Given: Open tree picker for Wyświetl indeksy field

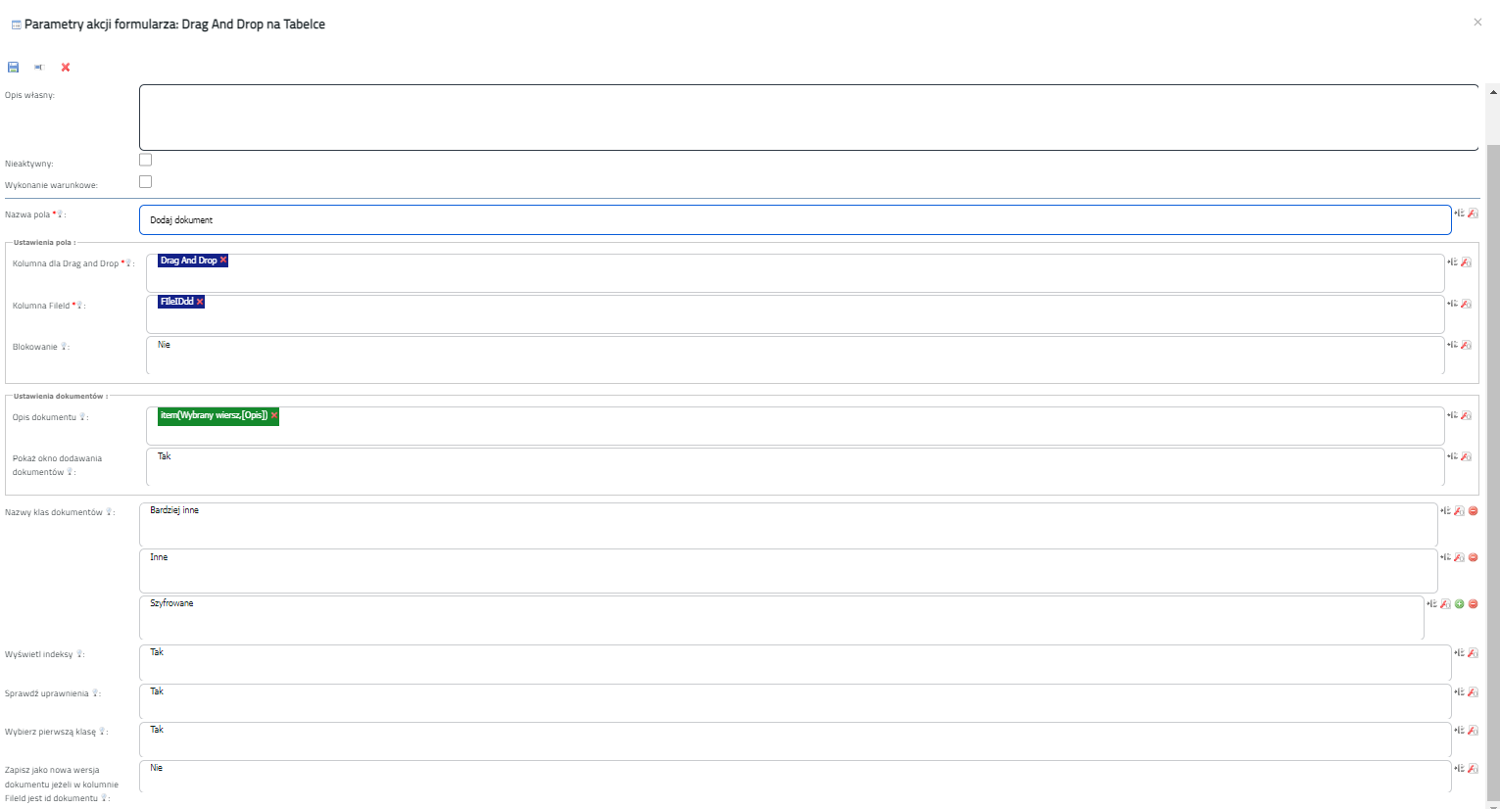Looking at the screenshot, I should 1459,653.
